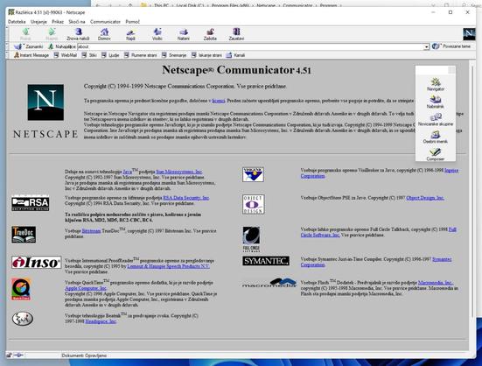Click the online connection icon in the status bar
Image resolution: width=482 pixels, height=366 pixels.
point(18,355)
